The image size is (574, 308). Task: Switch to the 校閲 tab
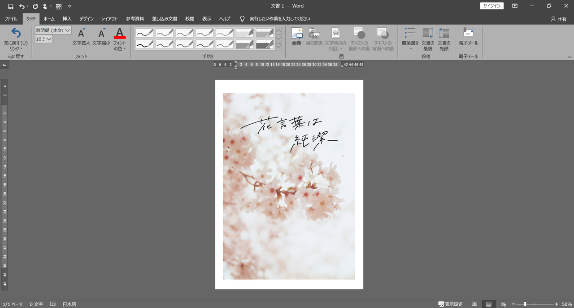coord(190,19)
